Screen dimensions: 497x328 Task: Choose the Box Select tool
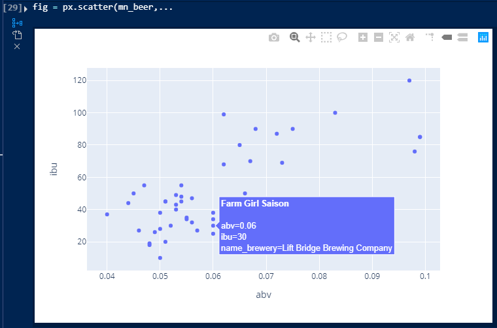pos(326,37)
